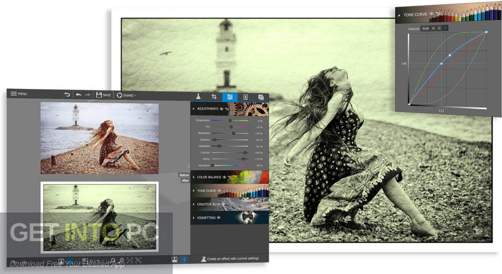Open the SHARE dropdown

click(126, 95)
